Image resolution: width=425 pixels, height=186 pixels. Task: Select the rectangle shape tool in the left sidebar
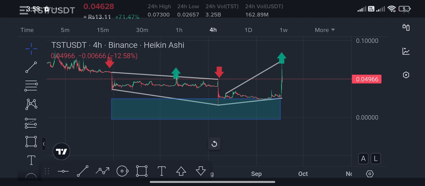pos(31,142)
